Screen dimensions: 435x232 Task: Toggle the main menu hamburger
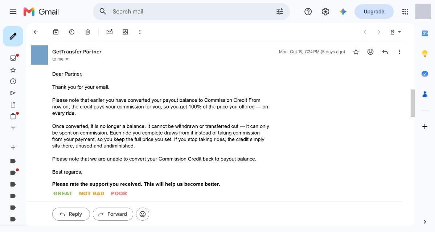point(13,12)
